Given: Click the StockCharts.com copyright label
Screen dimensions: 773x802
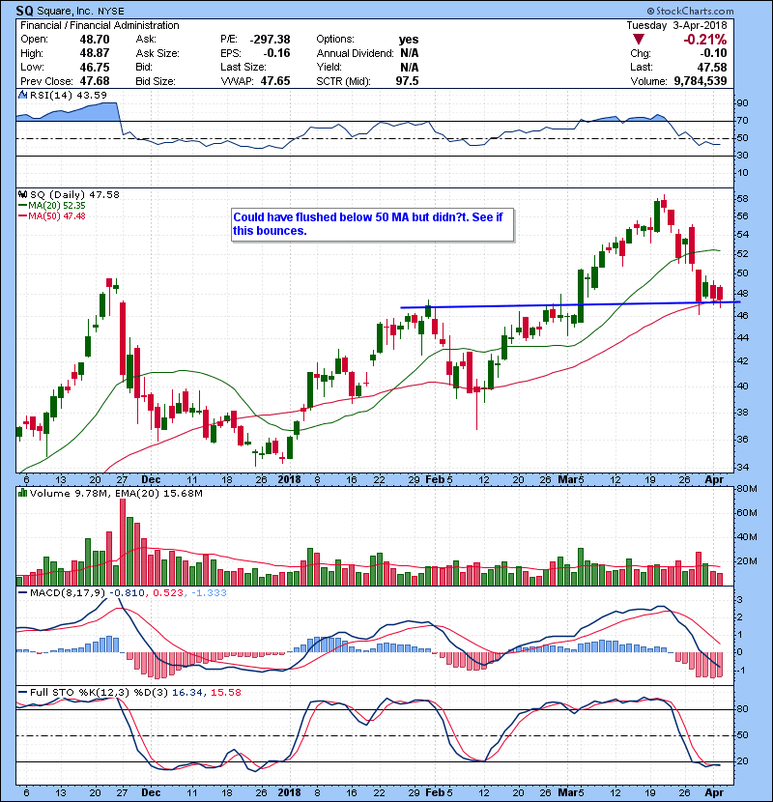Looking at the screenshot, I should [690, 11].
